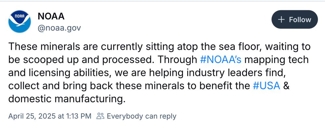Open the NOAA profile avatar logo
This screenshot has width=325, height=126.
(19, 21)
